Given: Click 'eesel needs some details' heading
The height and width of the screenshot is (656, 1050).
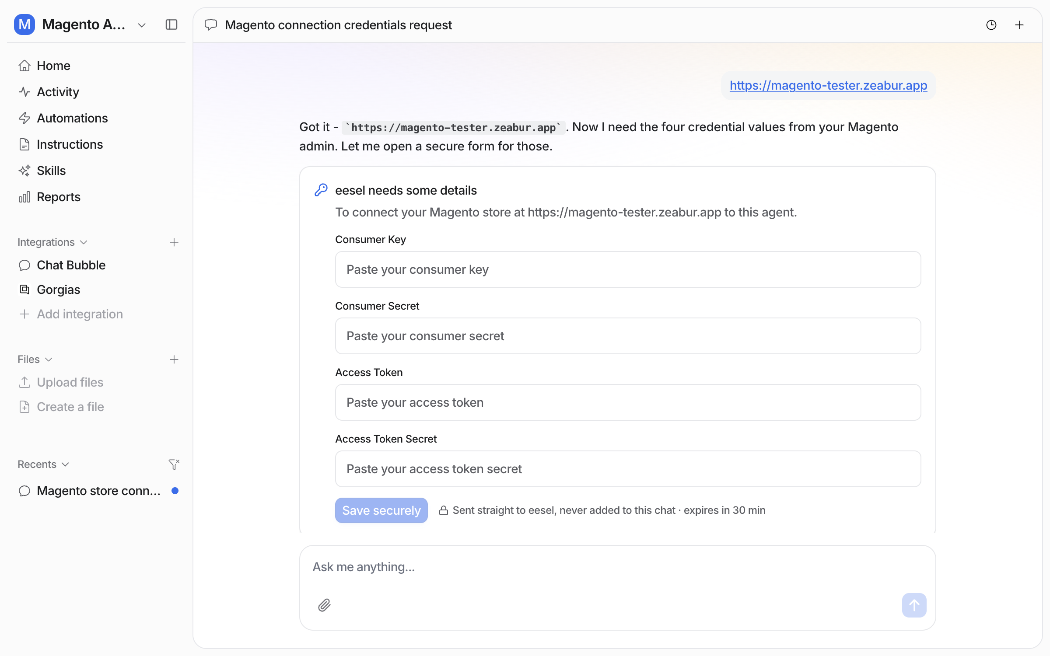Looking at the screenshot, I should click(x=406, y=190).
